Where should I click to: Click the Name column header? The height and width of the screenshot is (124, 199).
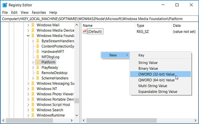tap(88, 26)
